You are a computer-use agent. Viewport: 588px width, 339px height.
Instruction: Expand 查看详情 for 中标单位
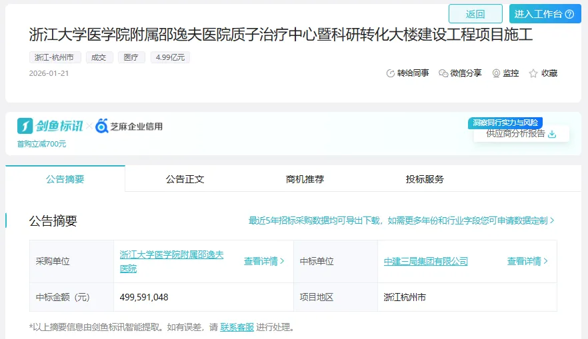[x=527, y=261]
